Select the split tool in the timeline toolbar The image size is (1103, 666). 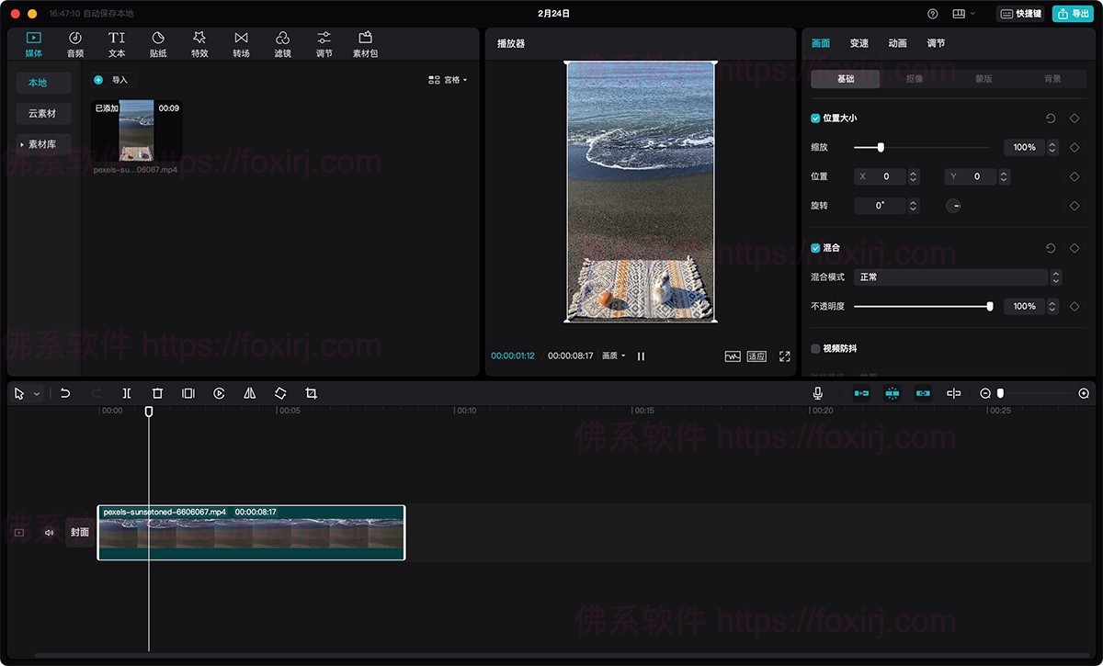pos(126,393)
